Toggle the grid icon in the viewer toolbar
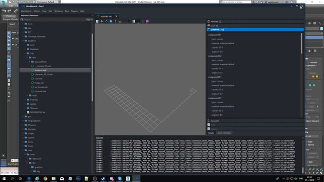 97,21
